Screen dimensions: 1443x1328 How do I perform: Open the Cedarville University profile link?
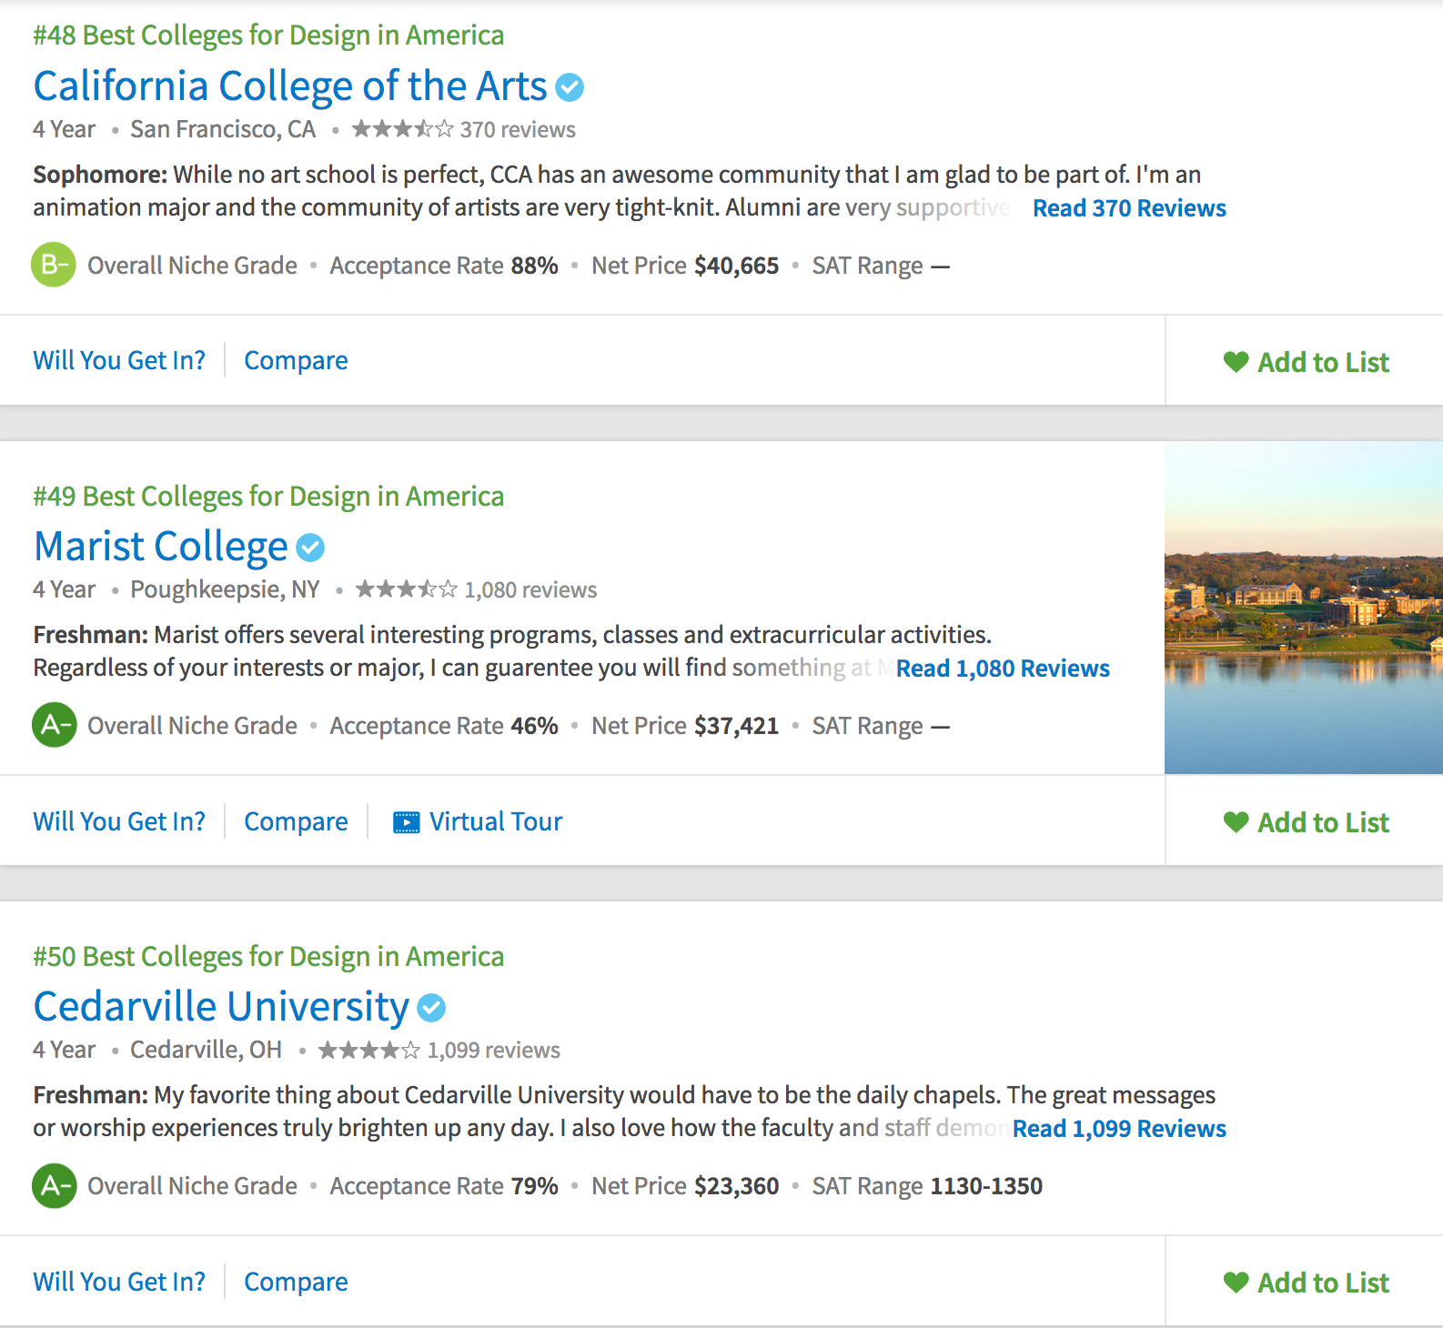coord(221,1007)
